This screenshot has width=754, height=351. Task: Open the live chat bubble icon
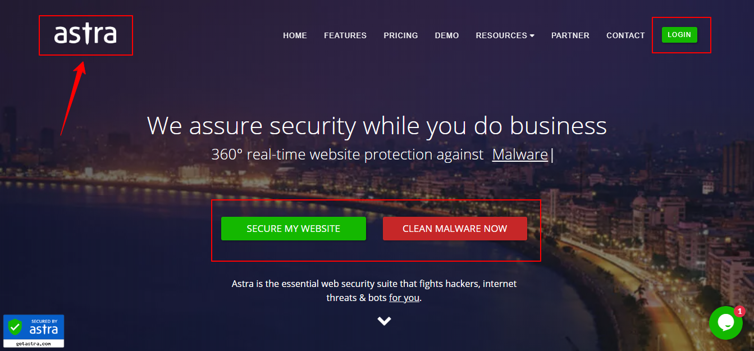725,323
